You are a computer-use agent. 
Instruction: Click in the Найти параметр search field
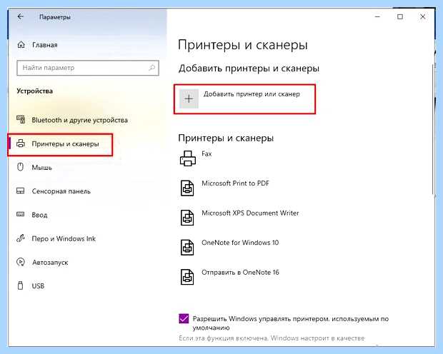click(x=88, y=68)
